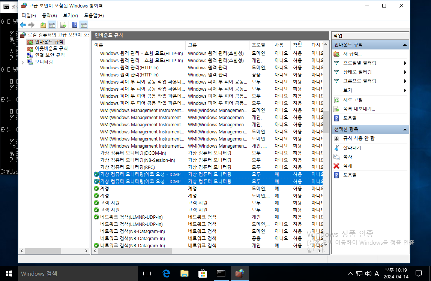Screen dimensions: 431x281
Task: Go back using the toolbar back arrow
Action: pyautogui.click(x=23, y=25)
